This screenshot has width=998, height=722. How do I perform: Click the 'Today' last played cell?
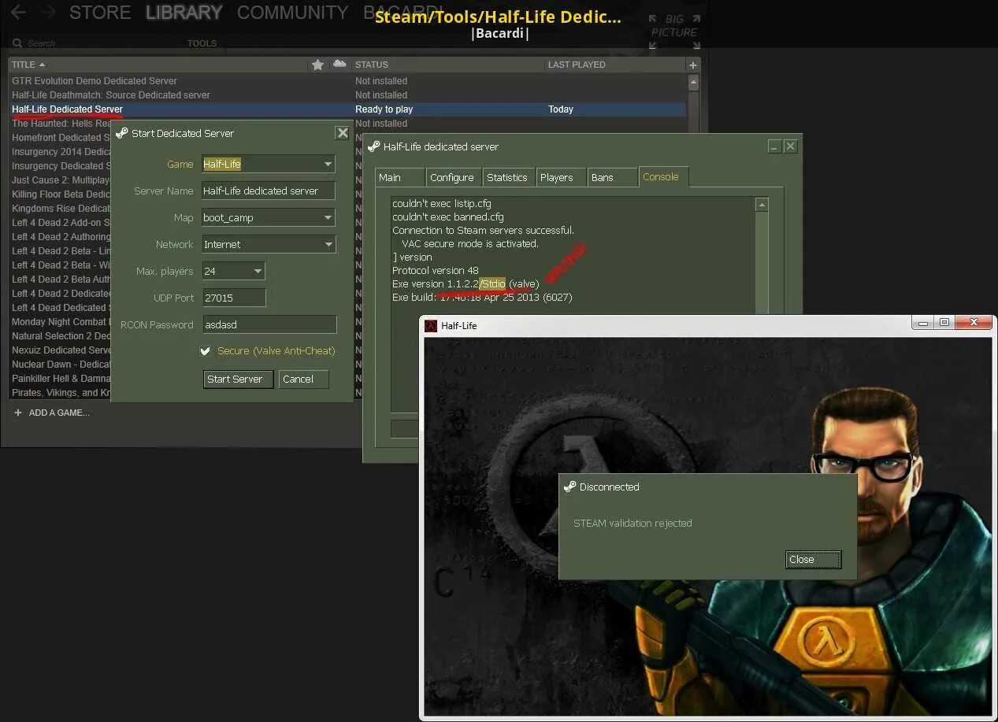pyautogui.click(x=561, y=109)
